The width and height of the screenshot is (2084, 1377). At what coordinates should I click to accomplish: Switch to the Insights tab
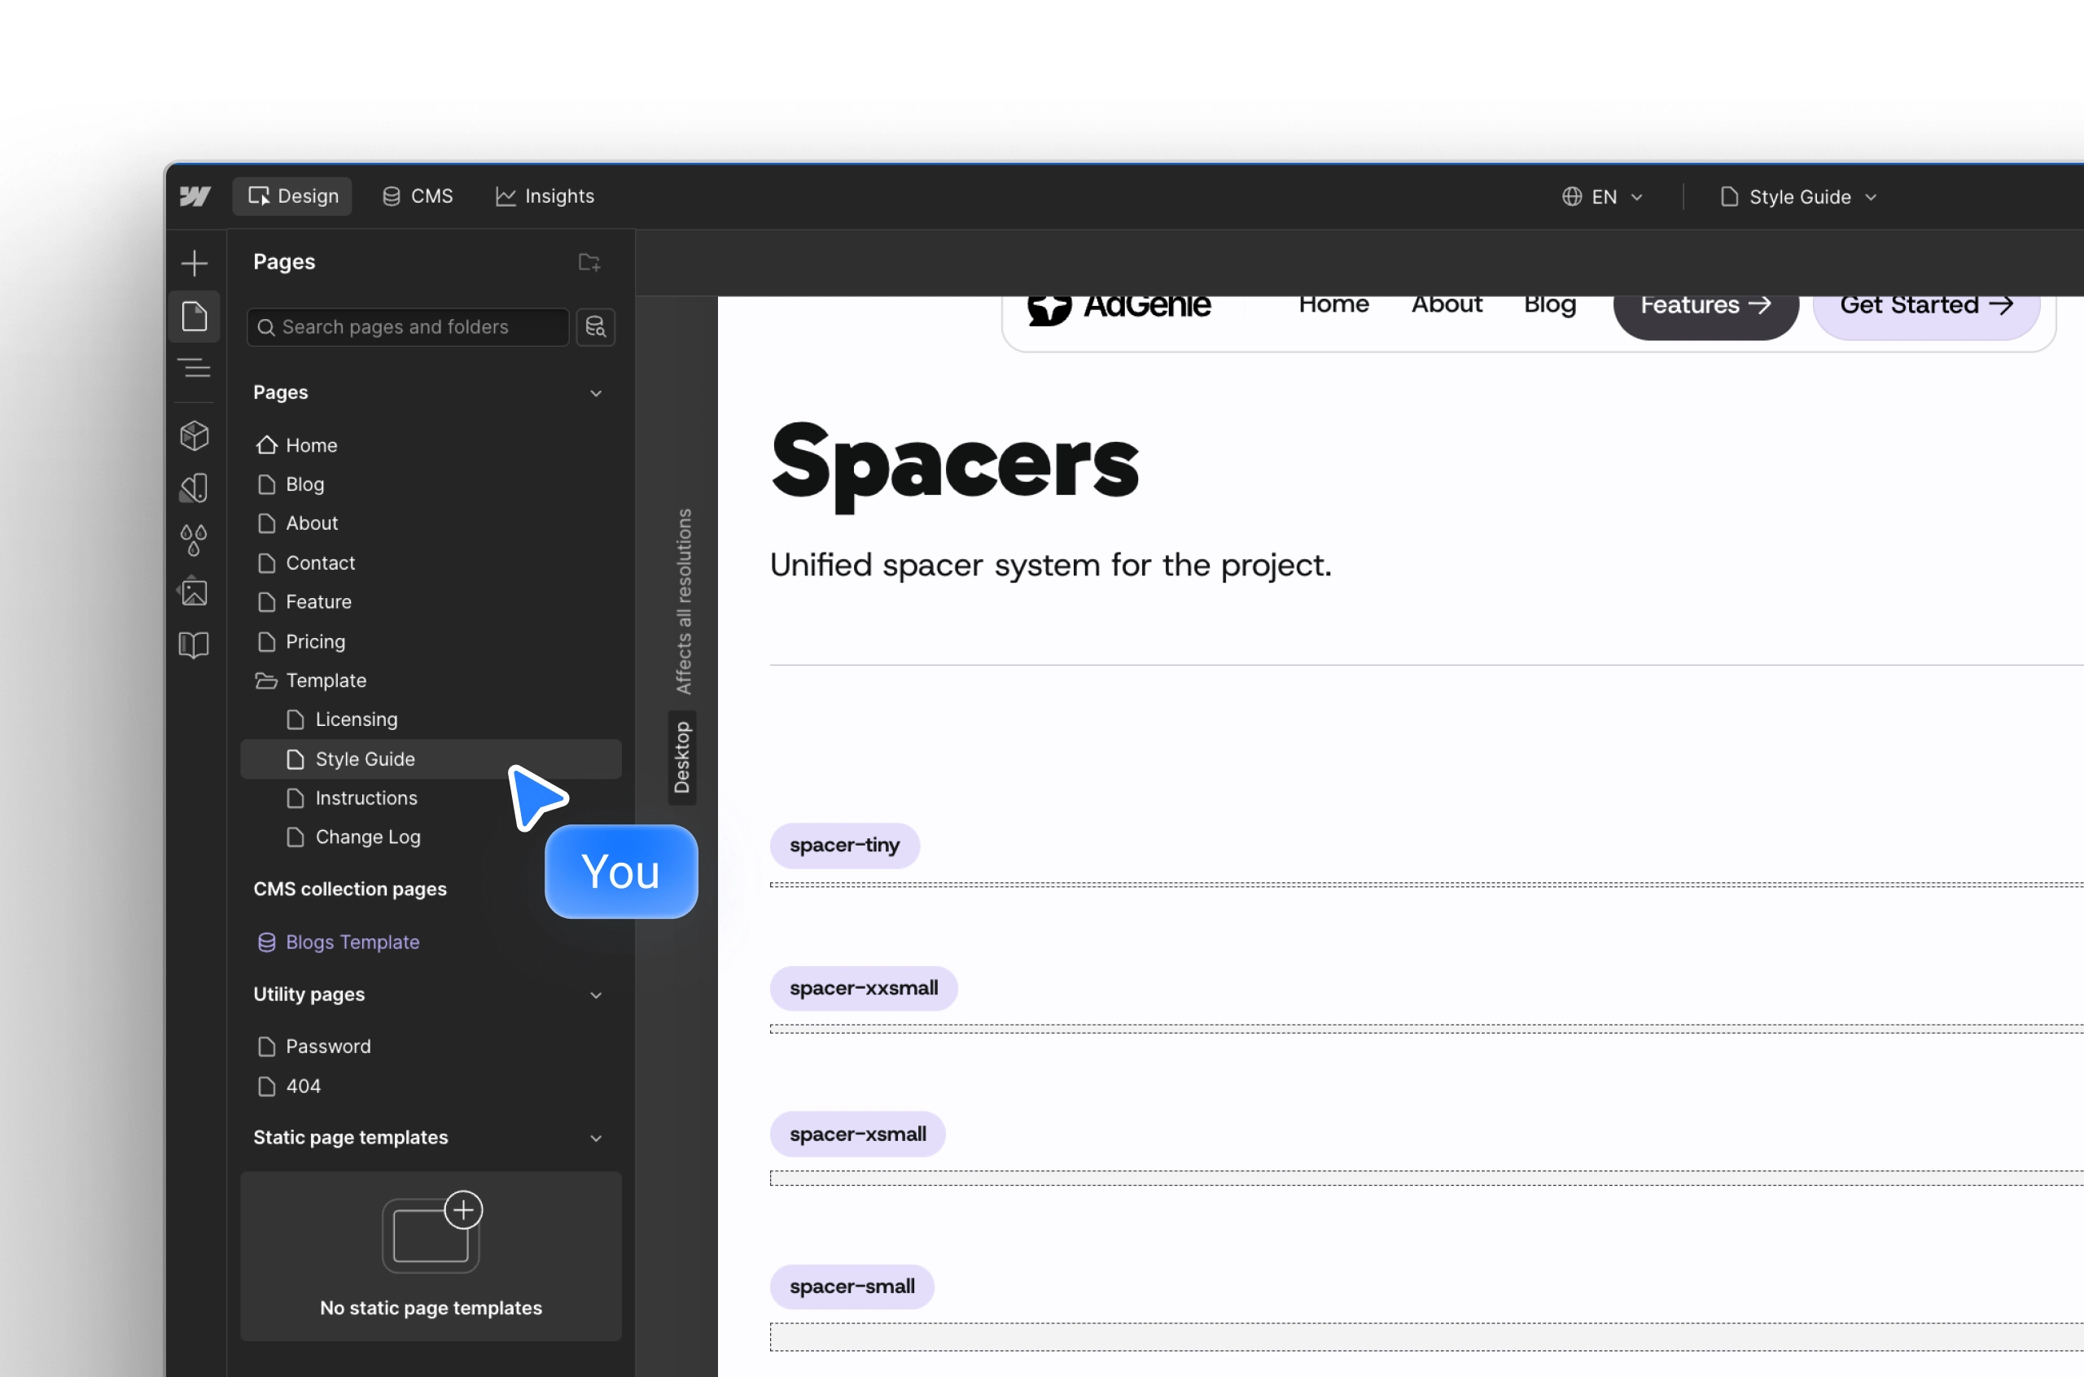pos(545,196)
